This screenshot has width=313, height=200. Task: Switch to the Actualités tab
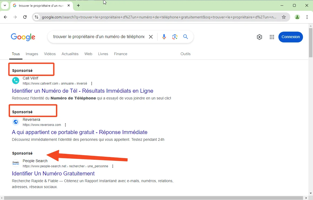pyautogui.click(x=70, y=54)
